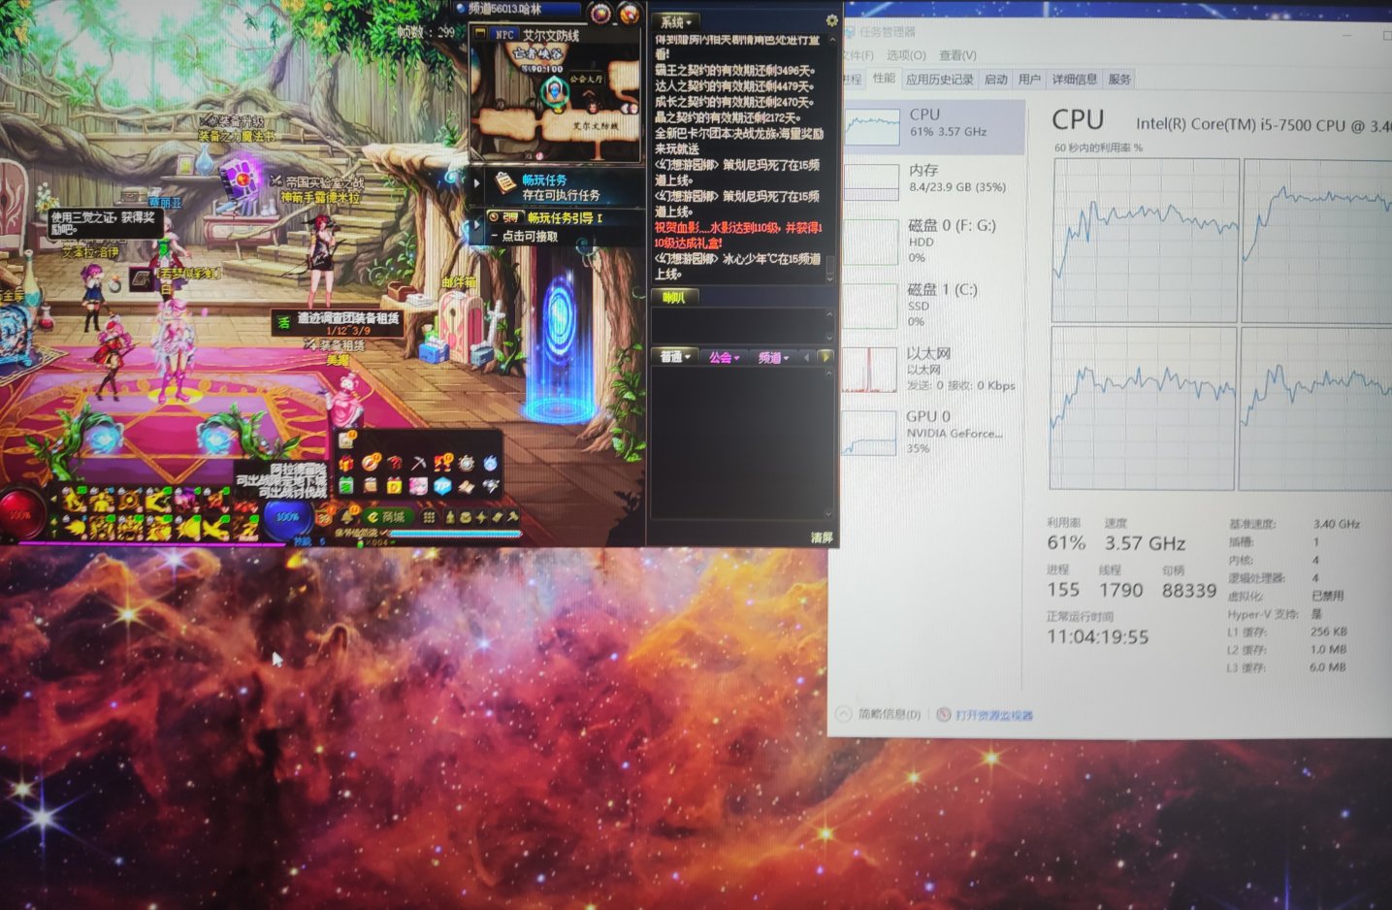Click the glowing blue portal gate
1392x910 pixels.
(560, 340)
